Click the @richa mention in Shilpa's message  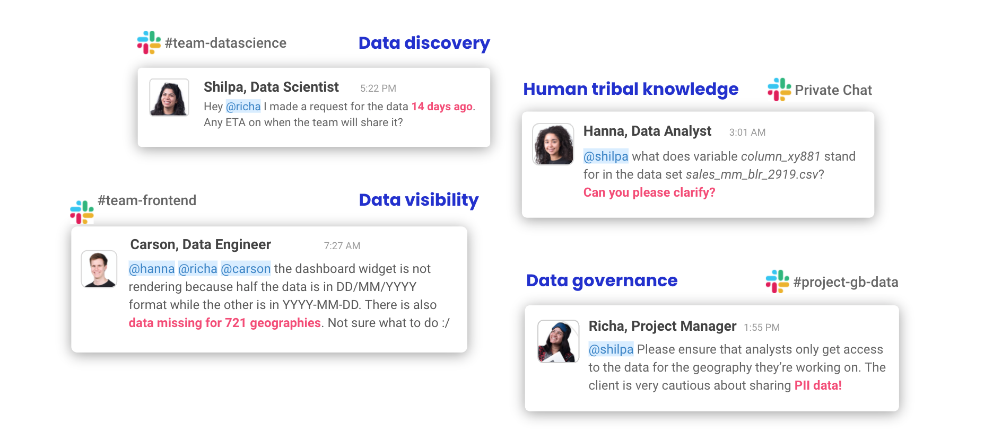point(243,107)
